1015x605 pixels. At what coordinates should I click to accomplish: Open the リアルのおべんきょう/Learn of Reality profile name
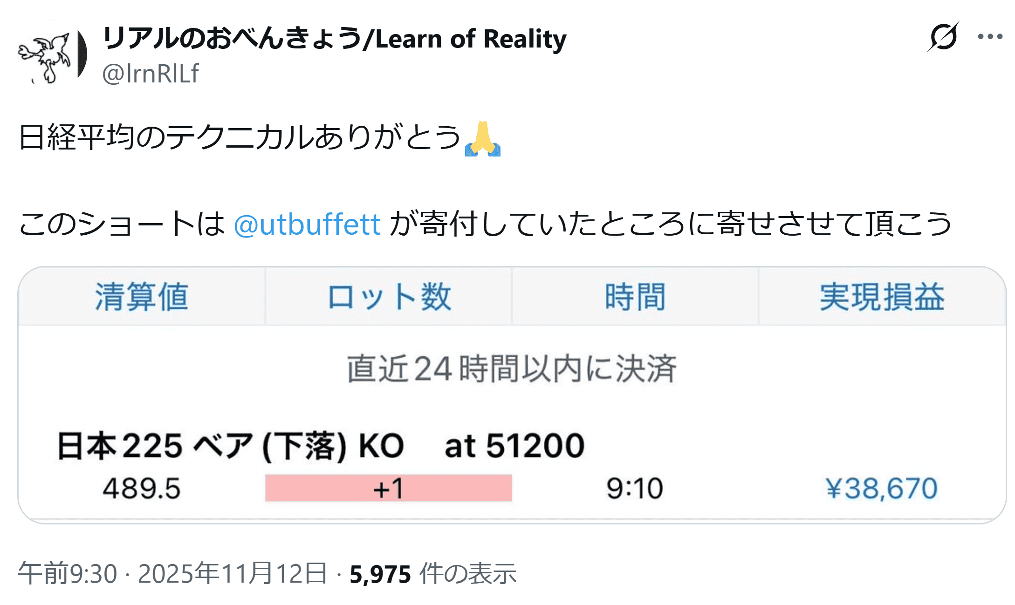pos(334,39)
